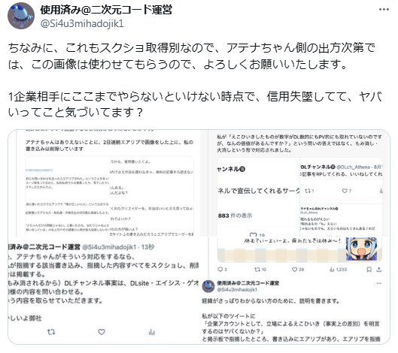This screenshot has width=398, height=353.
Task: Open display name 使用済み@二次元コード運営
Action: [x=106, y=10]
